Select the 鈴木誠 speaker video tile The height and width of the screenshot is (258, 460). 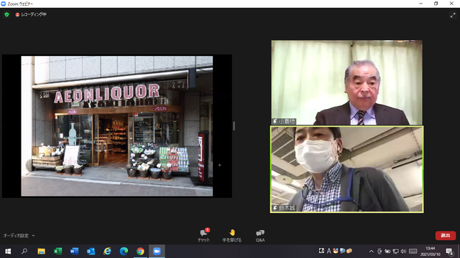pos(346,169)
